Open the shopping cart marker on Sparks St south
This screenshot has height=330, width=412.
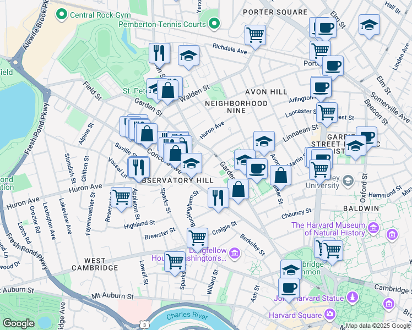(175, 263)
